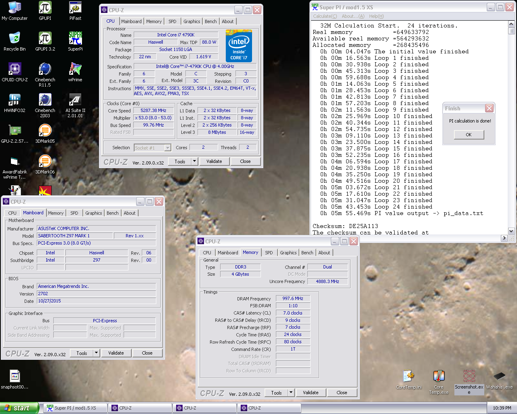
Task: Click Super PI scroll up arrow
Action: point(511,24)
